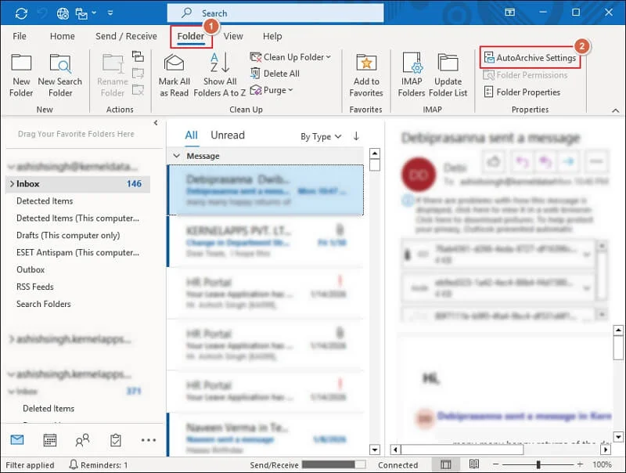Click Update Folder List icon
Screen dimensions: 626x473
(x=448, y=64)
